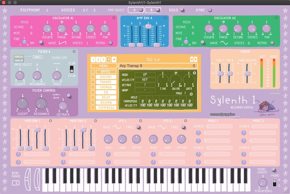This screenshot has height=194, width=290.
Task: Click the 512: Init preset name
Action: pyautogui.click(x=153, y=59)
